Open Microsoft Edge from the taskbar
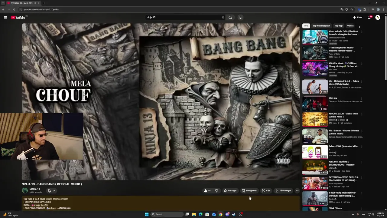387x218 pixels. coord(200,214)
